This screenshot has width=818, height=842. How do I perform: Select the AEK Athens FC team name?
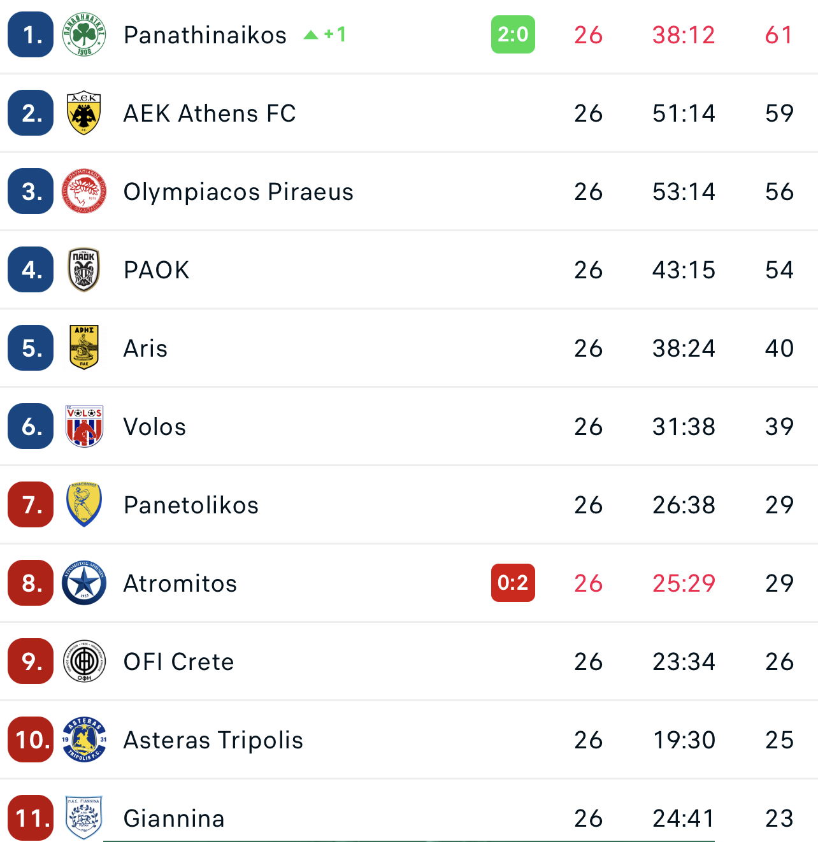pyautogui.click(x=210, y=113)
